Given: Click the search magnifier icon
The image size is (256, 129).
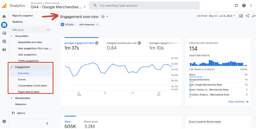Looking at the screenshot, I should pos(95,5).
